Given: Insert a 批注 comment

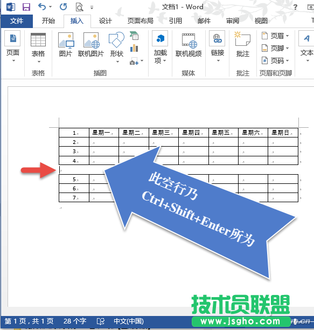Looking at the screenshot, I should tap(243, 45).
